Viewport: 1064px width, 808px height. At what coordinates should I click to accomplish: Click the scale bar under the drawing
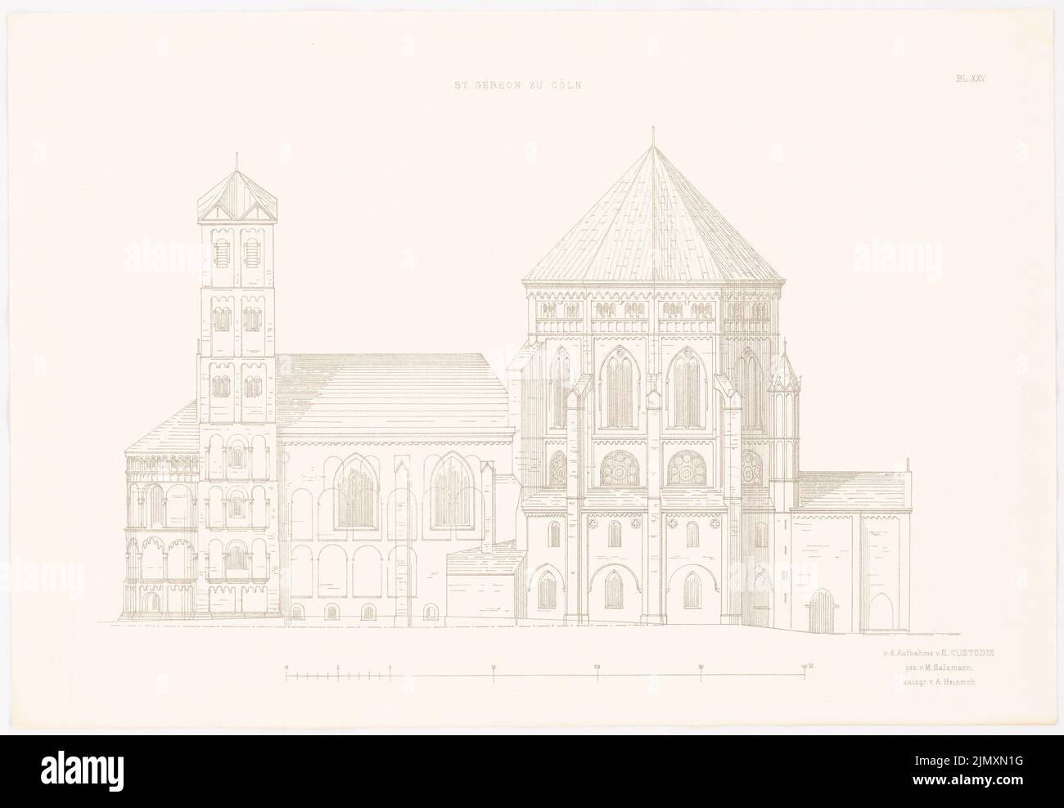pyautogui.click(x=548, y=673)
